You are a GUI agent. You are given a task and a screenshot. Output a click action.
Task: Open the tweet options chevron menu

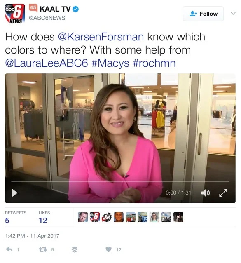pos(233,14)
